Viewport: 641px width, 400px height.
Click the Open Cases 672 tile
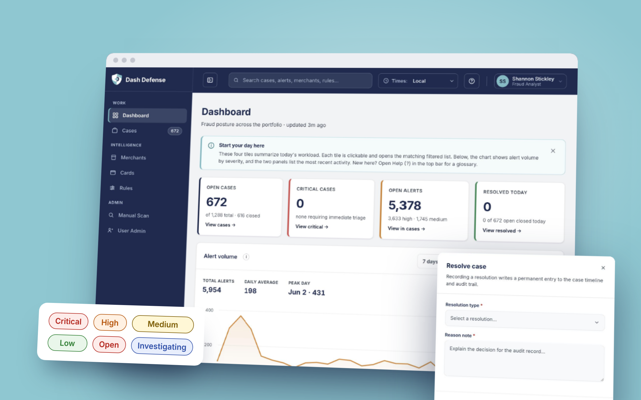click(x=240, y=207)
